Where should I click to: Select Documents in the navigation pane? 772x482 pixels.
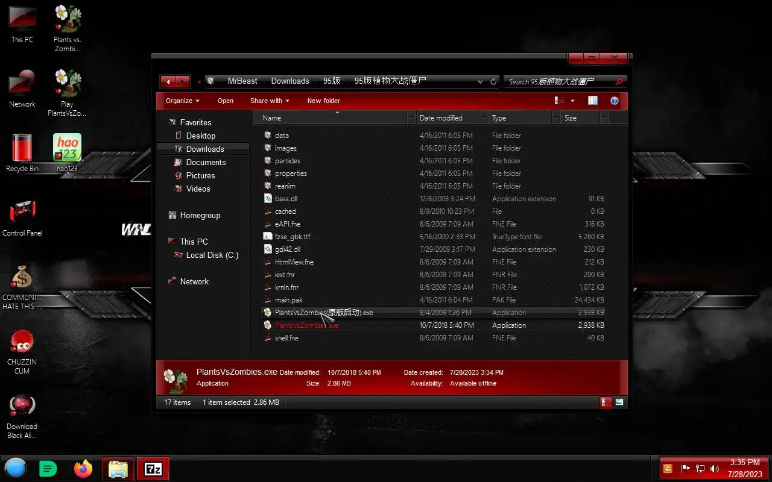point(206,162)
